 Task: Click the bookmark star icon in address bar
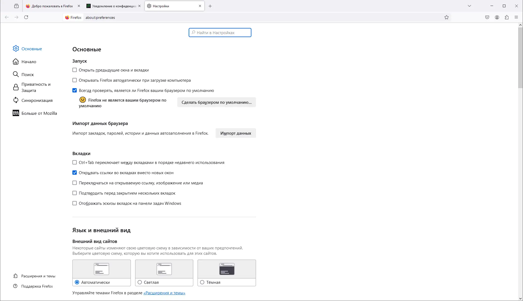(x=447, y=17)
